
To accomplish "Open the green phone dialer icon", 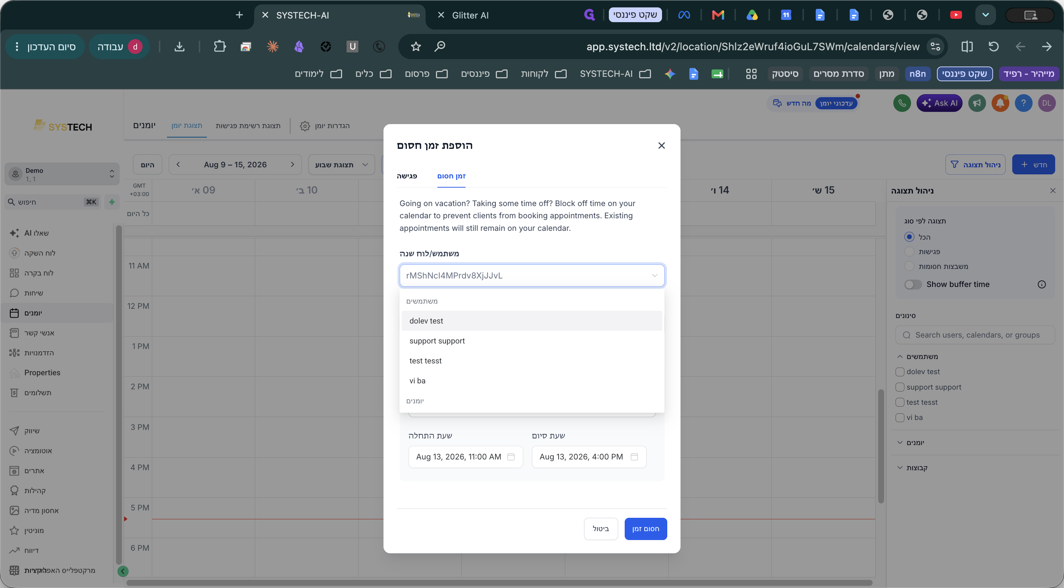I will click(902, 103).
